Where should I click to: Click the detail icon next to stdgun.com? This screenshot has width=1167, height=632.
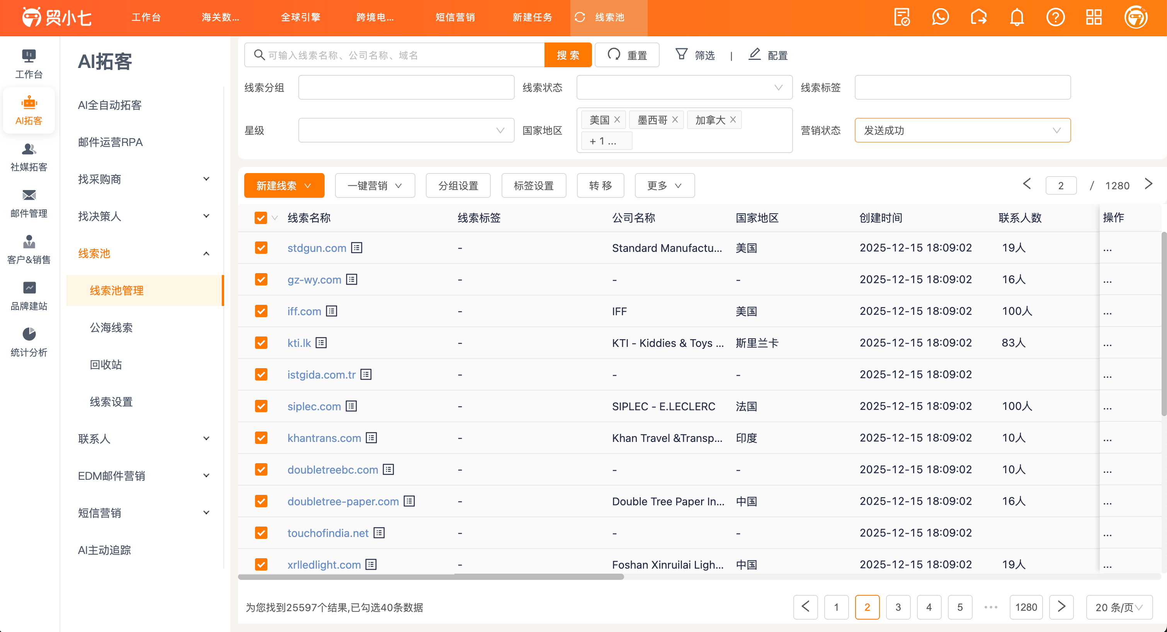point(357,248)
